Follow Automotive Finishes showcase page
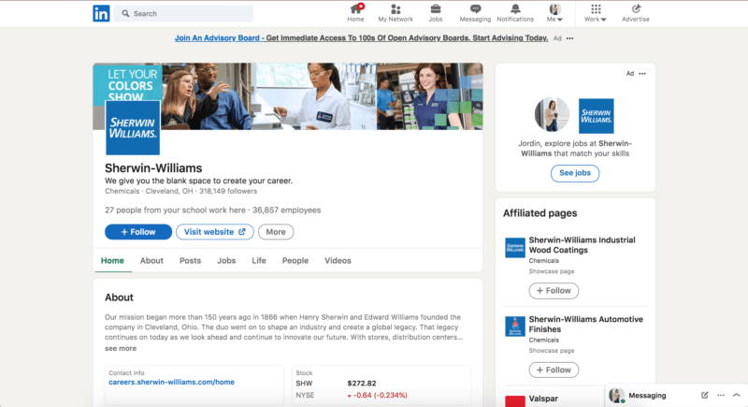The height and width of the screenshot is (407, 748). click(x=554, y=370)
